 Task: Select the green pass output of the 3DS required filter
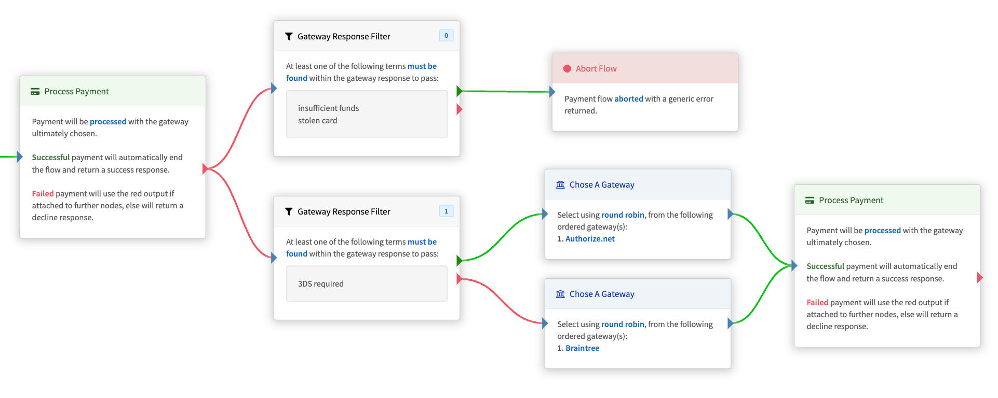point(459,261)
